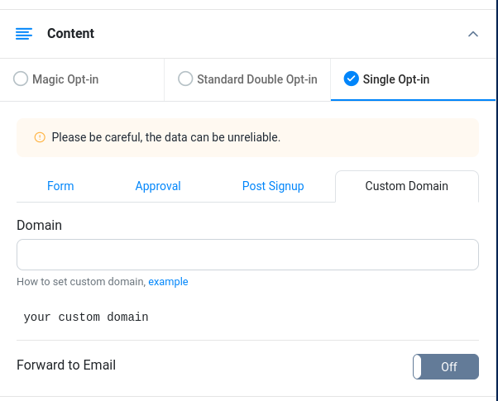This screenshot has width=498, height=401.
Task: Collapse the Content section with the chevron
Action: [x=473, y=34]
